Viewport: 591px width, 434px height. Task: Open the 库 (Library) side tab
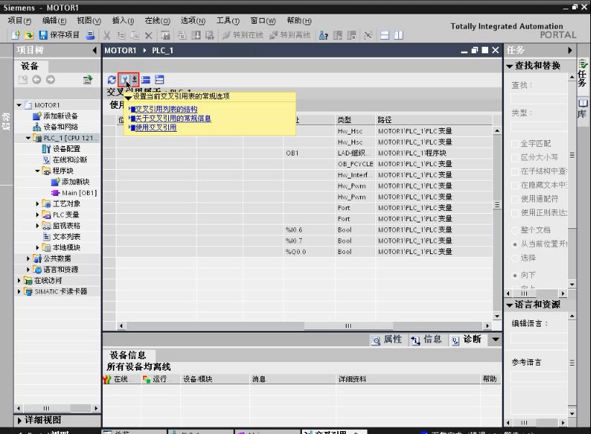coord(582,109)
